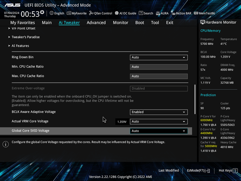The width and height of the screenshot is (241, 181).
Task: Switch to the Monitor tab
Action: (121, 23)
